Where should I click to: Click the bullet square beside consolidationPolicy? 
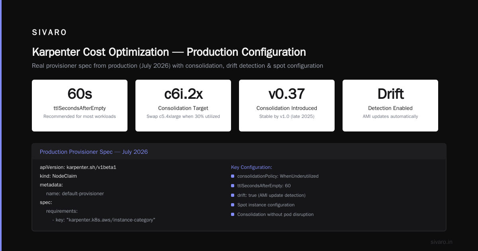point(233,176)
